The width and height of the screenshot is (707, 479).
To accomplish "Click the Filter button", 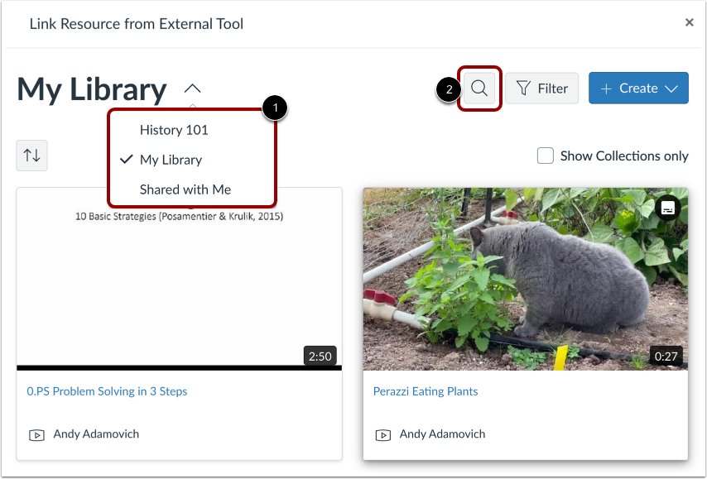I will (542, 88).
